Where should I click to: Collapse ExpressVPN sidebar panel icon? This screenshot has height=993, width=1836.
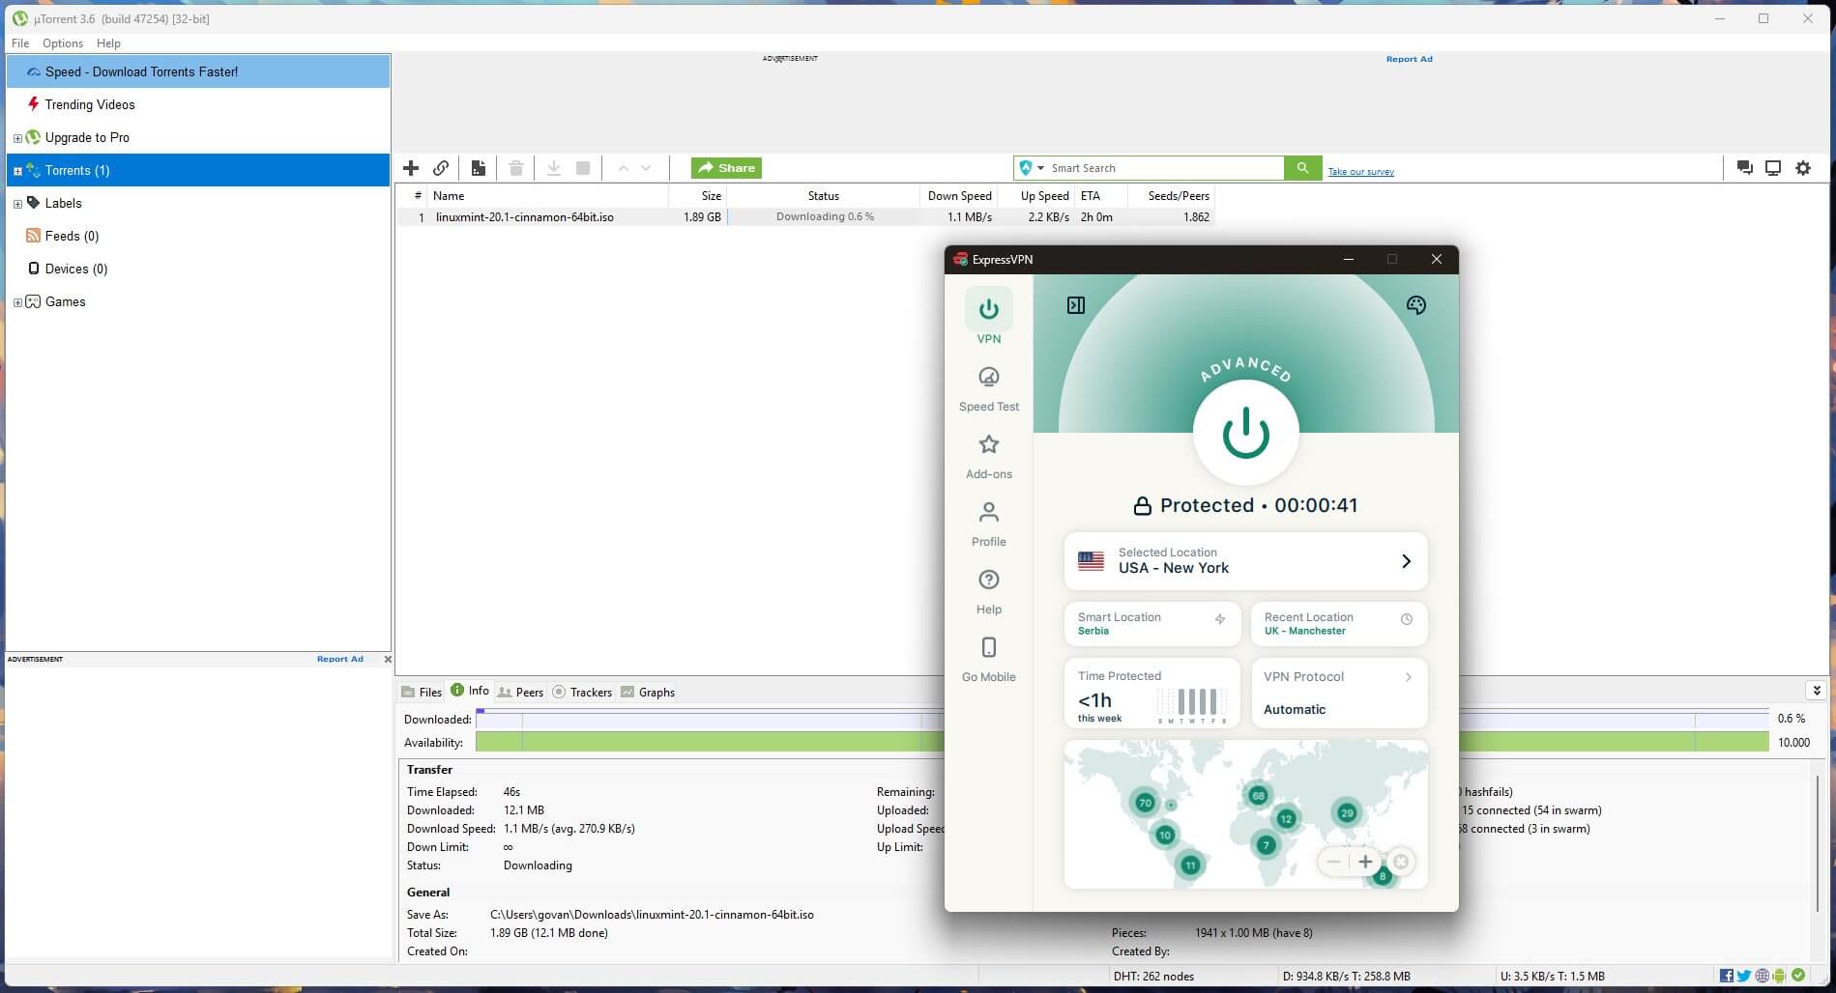pyautogui.click(x=1076, y=305)
